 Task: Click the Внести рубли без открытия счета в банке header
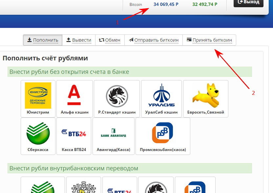click(130, 72)
